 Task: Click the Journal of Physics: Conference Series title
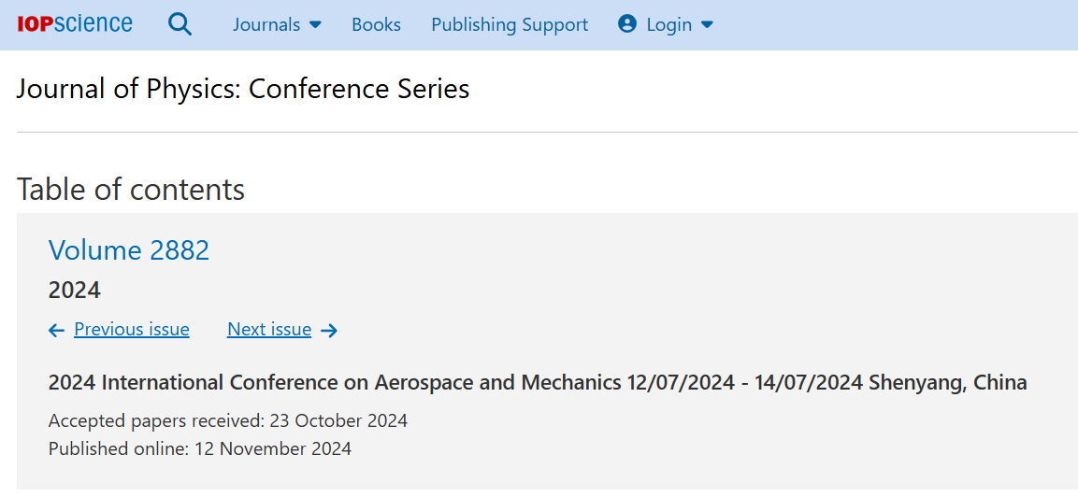(x=243, y=89)
